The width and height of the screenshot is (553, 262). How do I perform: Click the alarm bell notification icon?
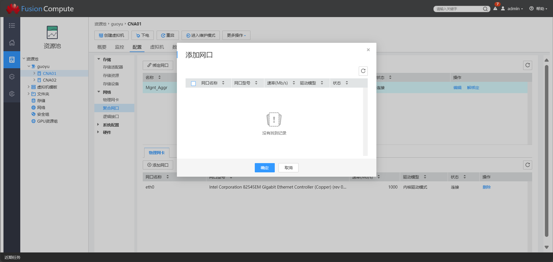(x=495, y=8)
